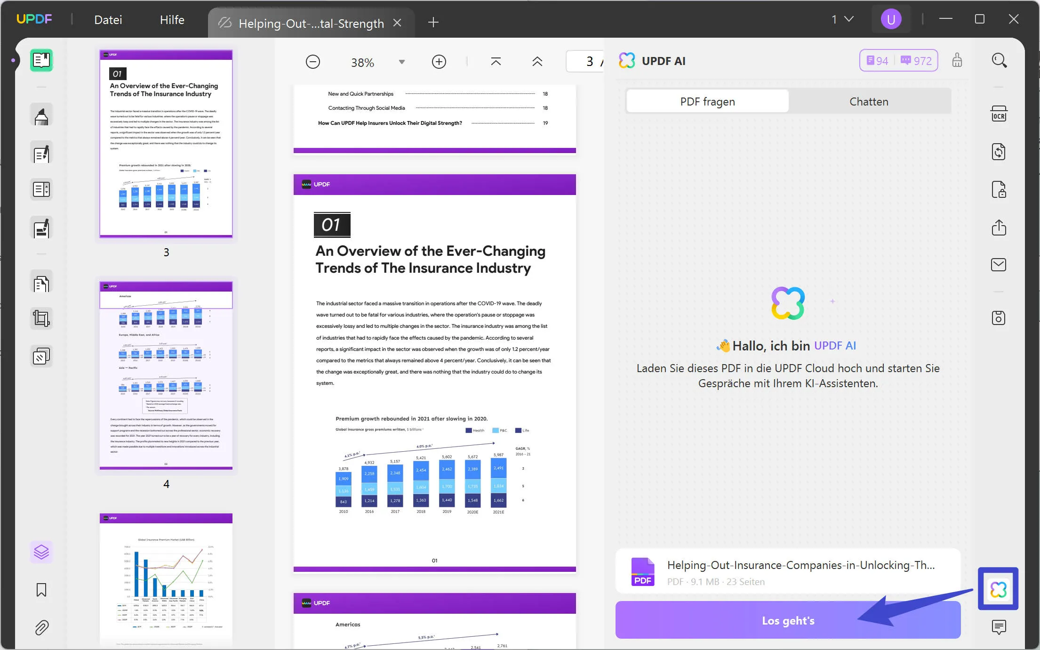Open the Fill and Sign tool

[x=41, y=228]
